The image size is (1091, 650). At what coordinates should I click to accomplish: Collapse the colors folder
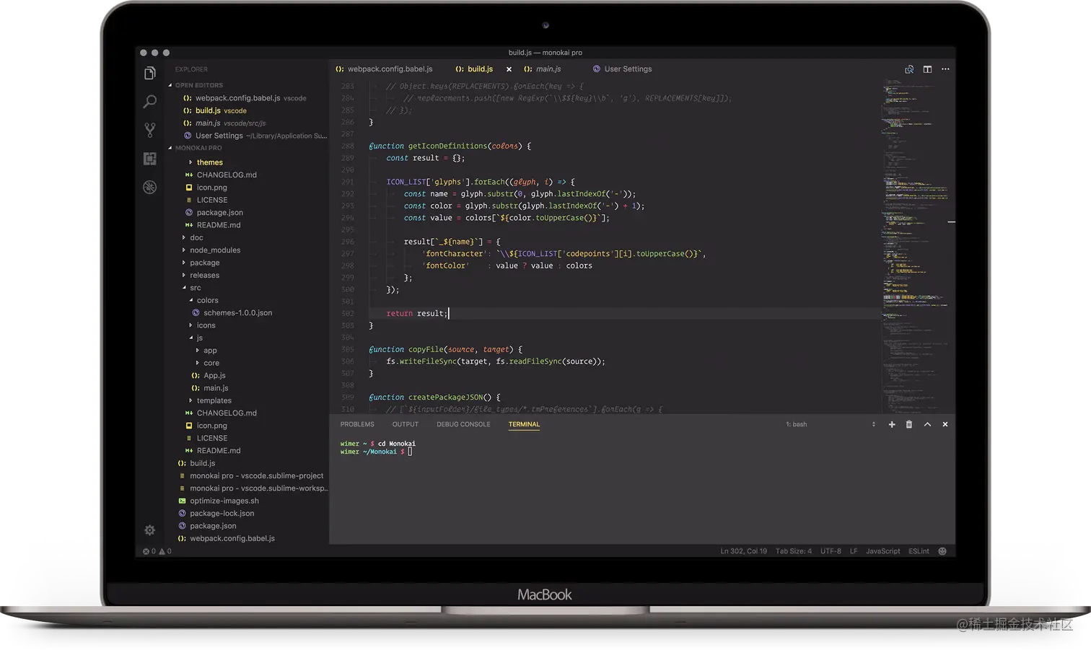coord(206,300)
